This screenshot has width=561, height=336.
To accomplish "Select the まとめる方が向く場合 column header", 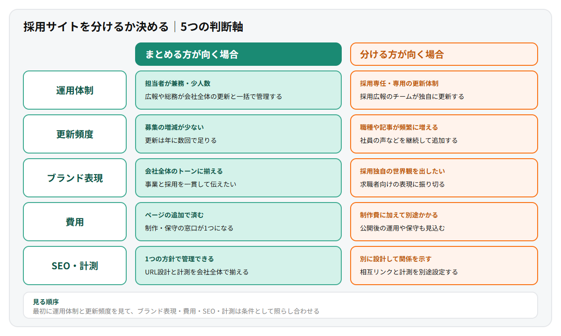I will coord(238,54).
